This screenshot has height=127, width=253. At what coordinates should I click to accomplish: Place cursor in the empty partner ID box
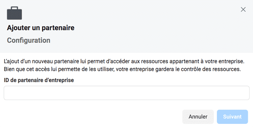pyautogui.click(x=127, y=93)
